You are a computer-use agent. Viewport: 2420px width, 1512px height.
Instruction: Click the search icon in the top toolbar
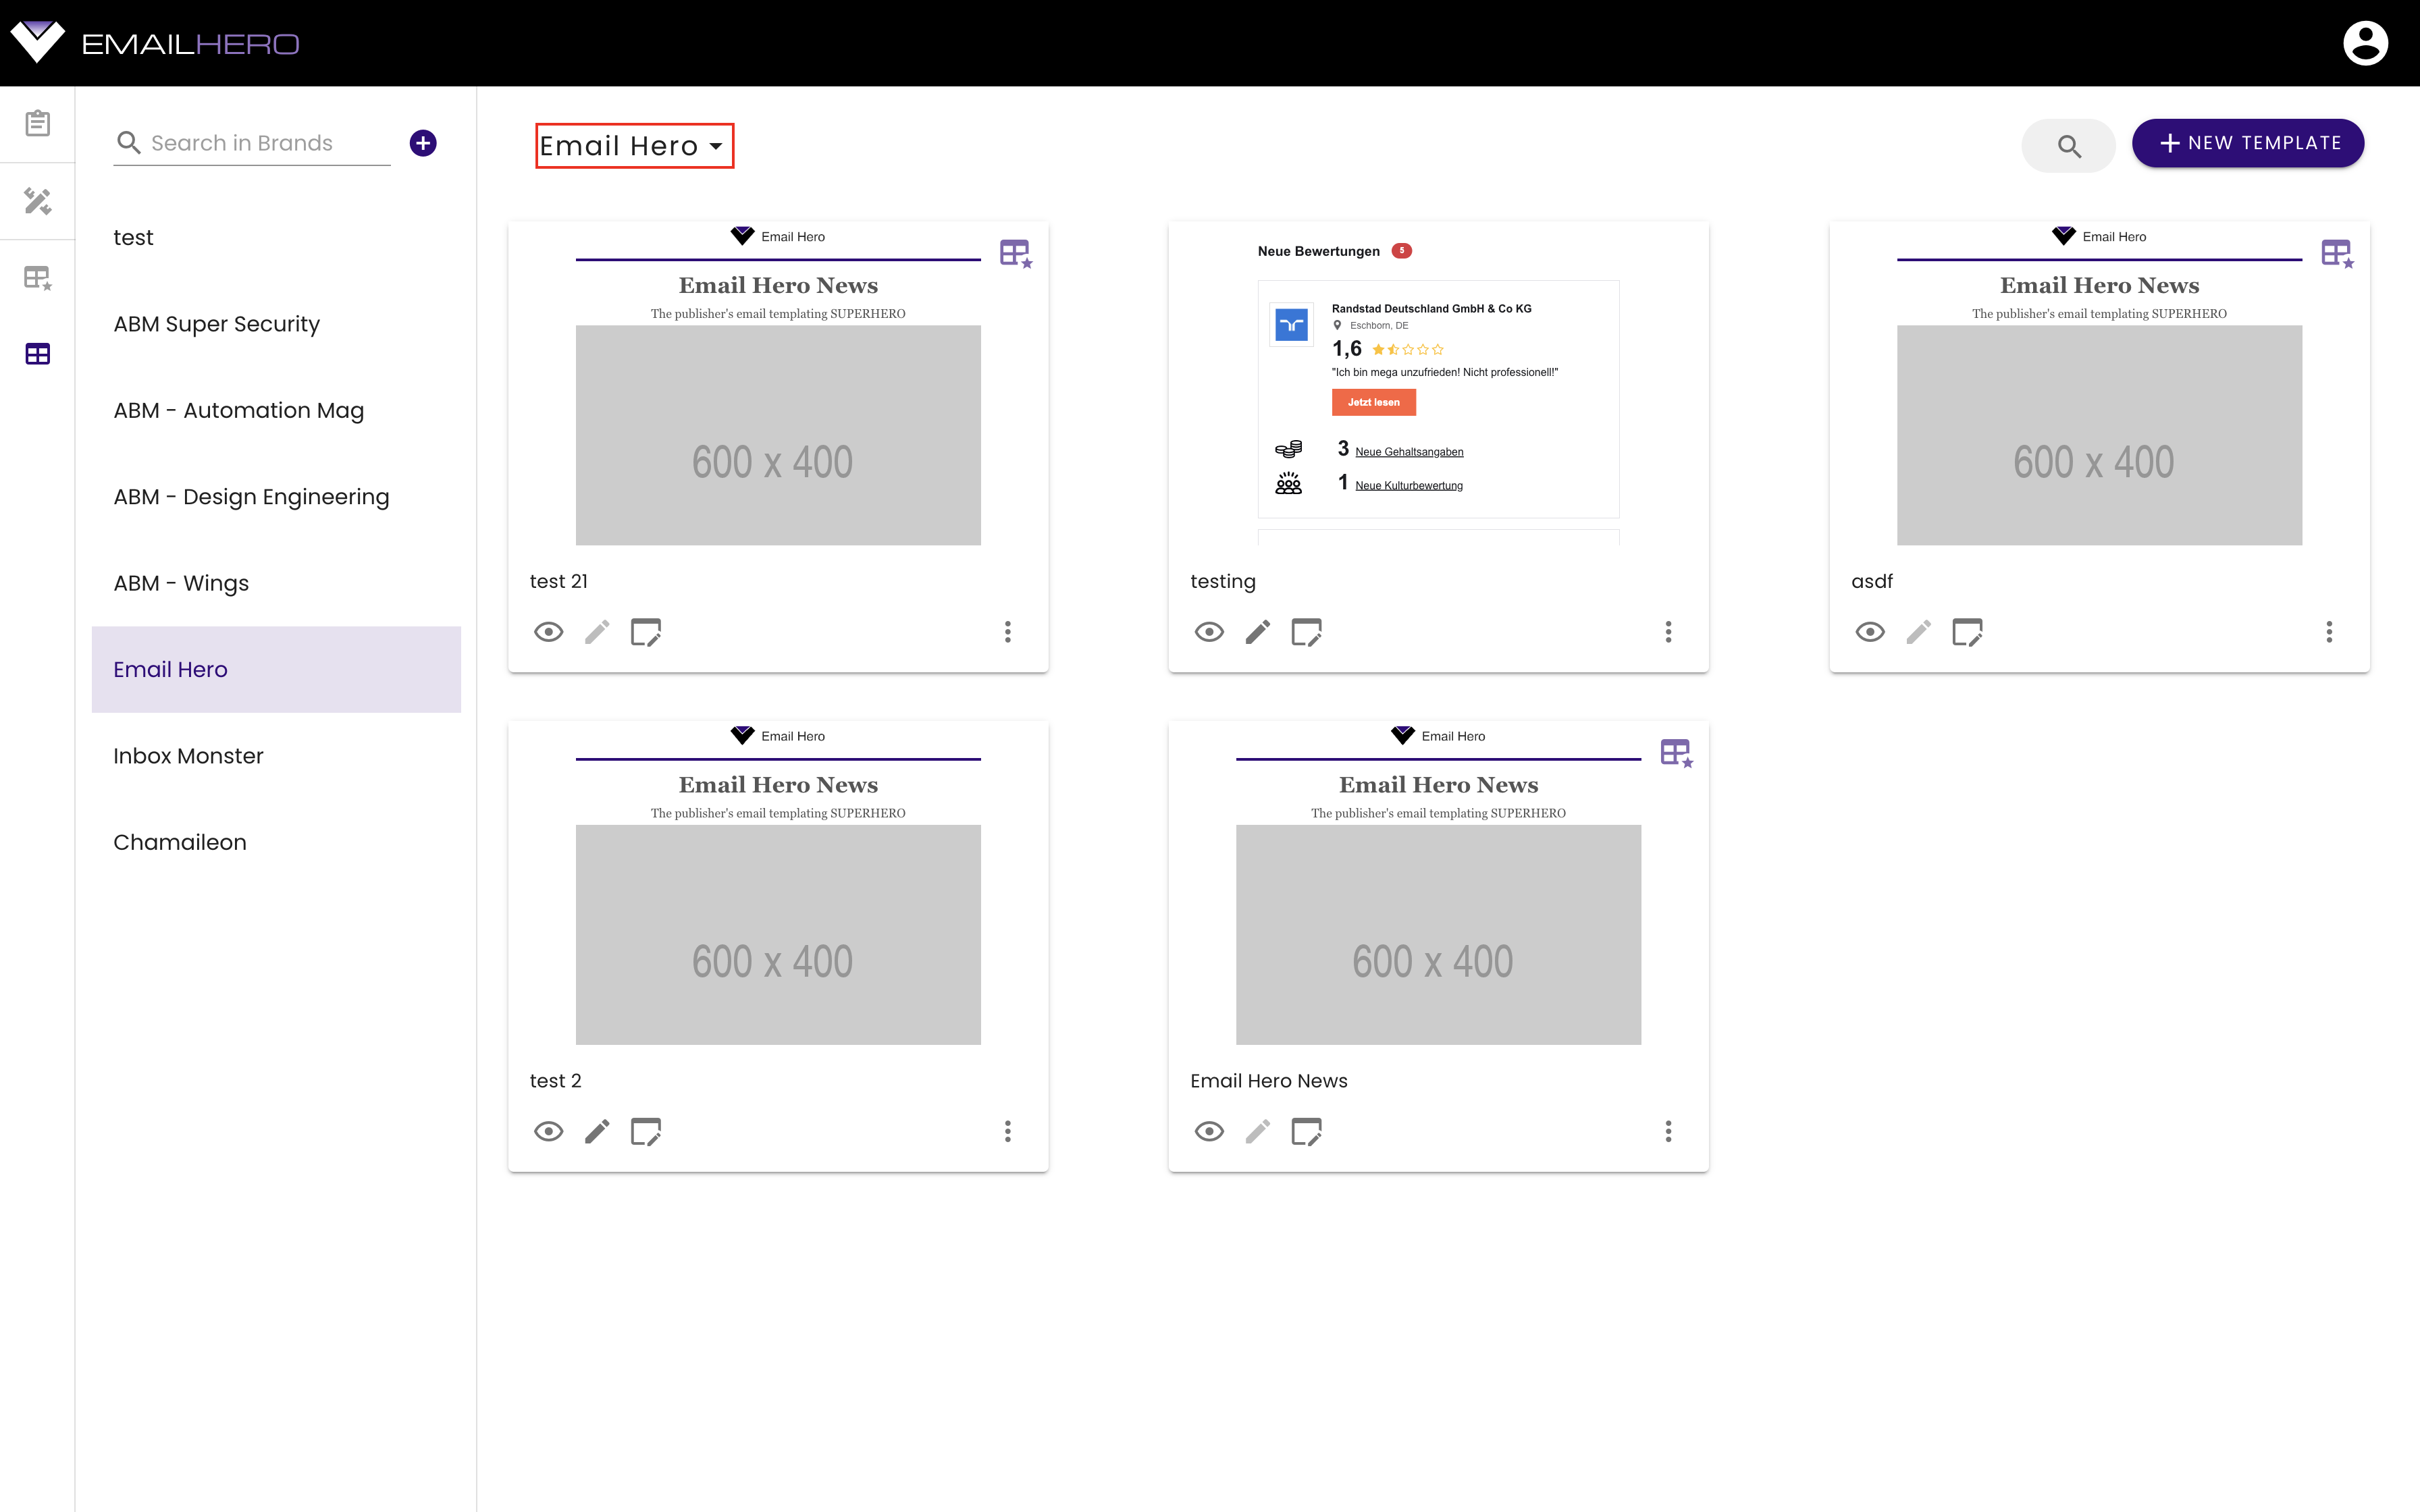click(x=2070, y=144)
